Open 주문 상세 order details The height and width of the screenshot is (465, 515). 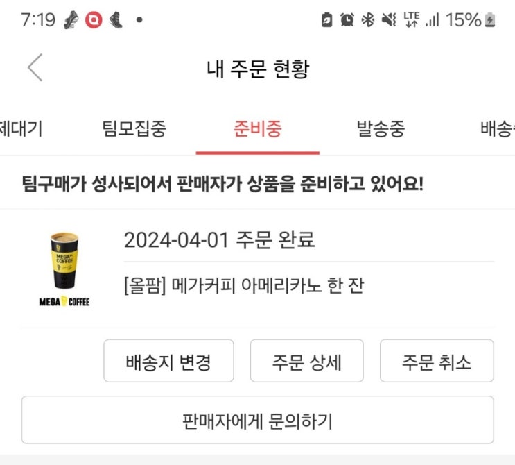point(306,361)
